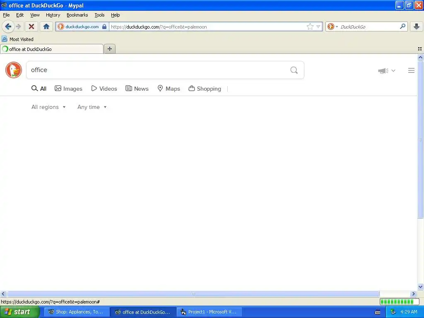Viewport: 424px width, 318px height.
Task: Switch to the Videos tab
Action: coord(104,89)
